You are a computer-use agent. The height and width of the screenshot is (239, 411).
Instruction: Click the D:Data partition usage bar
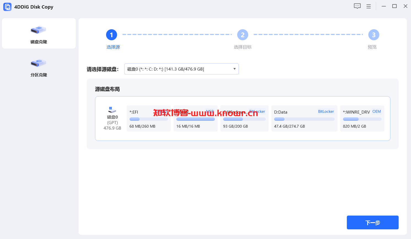(304, 119)
